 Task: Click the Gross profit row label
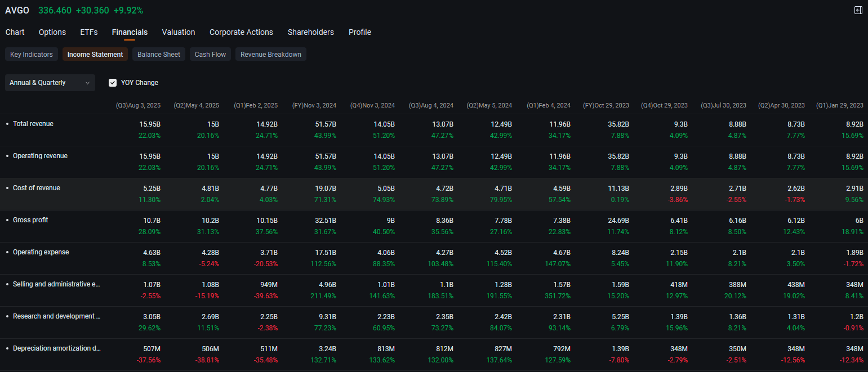(30, 220)
